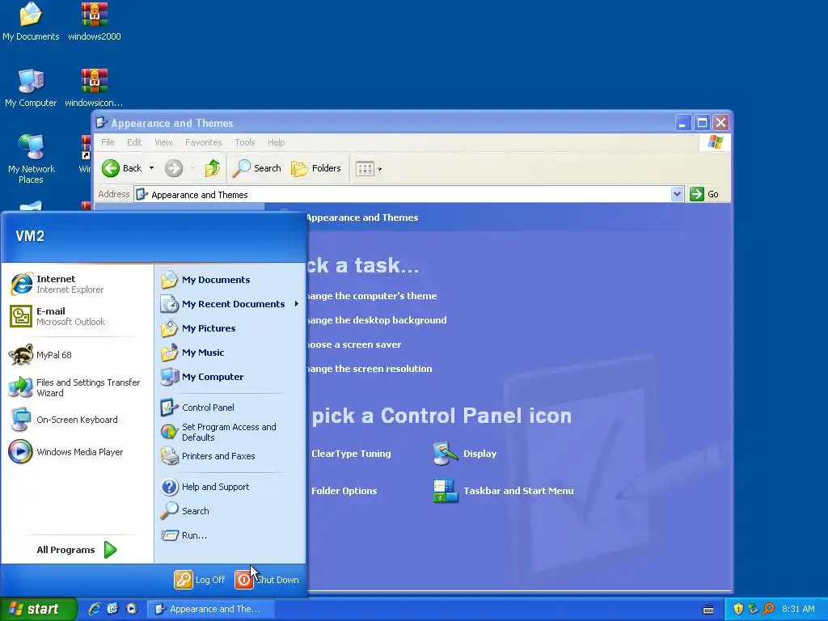Open File menu in Appearance and Themes
This screenshot has width=828, height=621.
point(108,142)
